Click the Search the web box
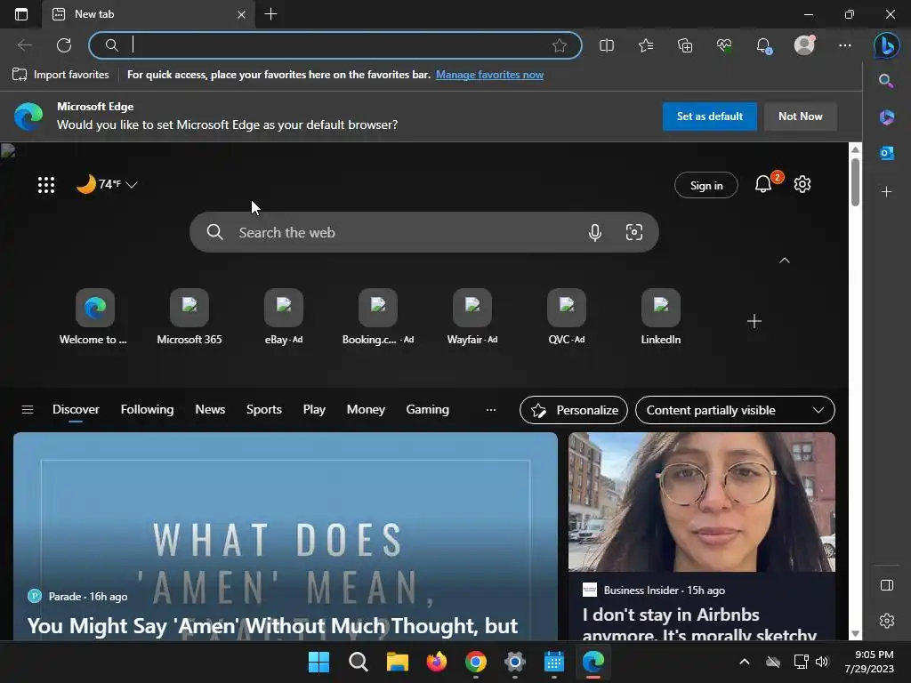 pos(424,232)
